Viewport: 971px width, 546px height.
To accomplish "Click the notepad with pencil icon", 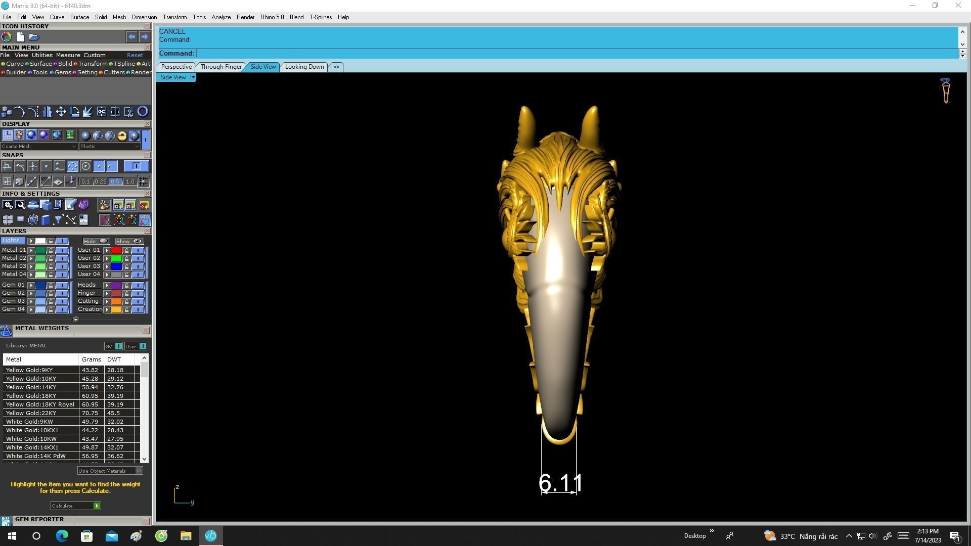I will tap(70, 205).
